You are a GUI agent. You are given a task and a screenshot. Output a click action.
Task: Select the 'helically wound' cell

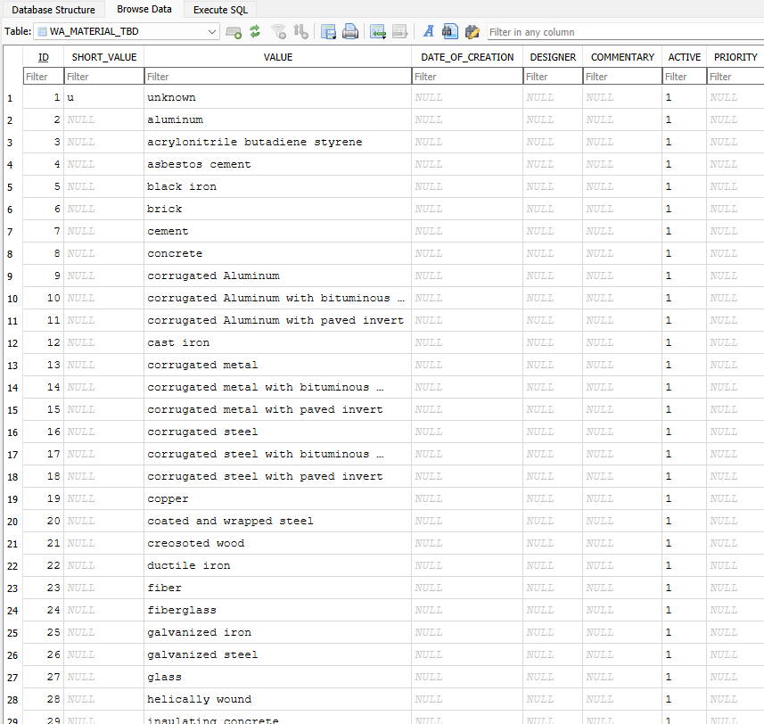278,699
